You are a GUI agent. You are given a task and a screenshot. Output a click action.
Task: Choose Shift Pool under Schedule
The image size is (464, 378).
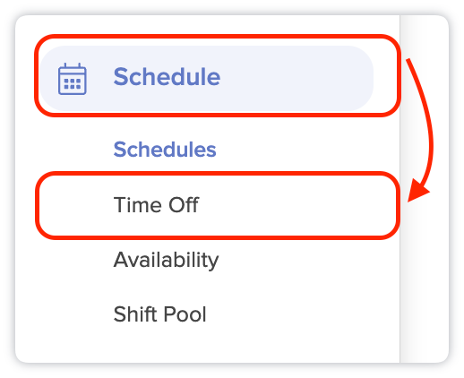159,314
